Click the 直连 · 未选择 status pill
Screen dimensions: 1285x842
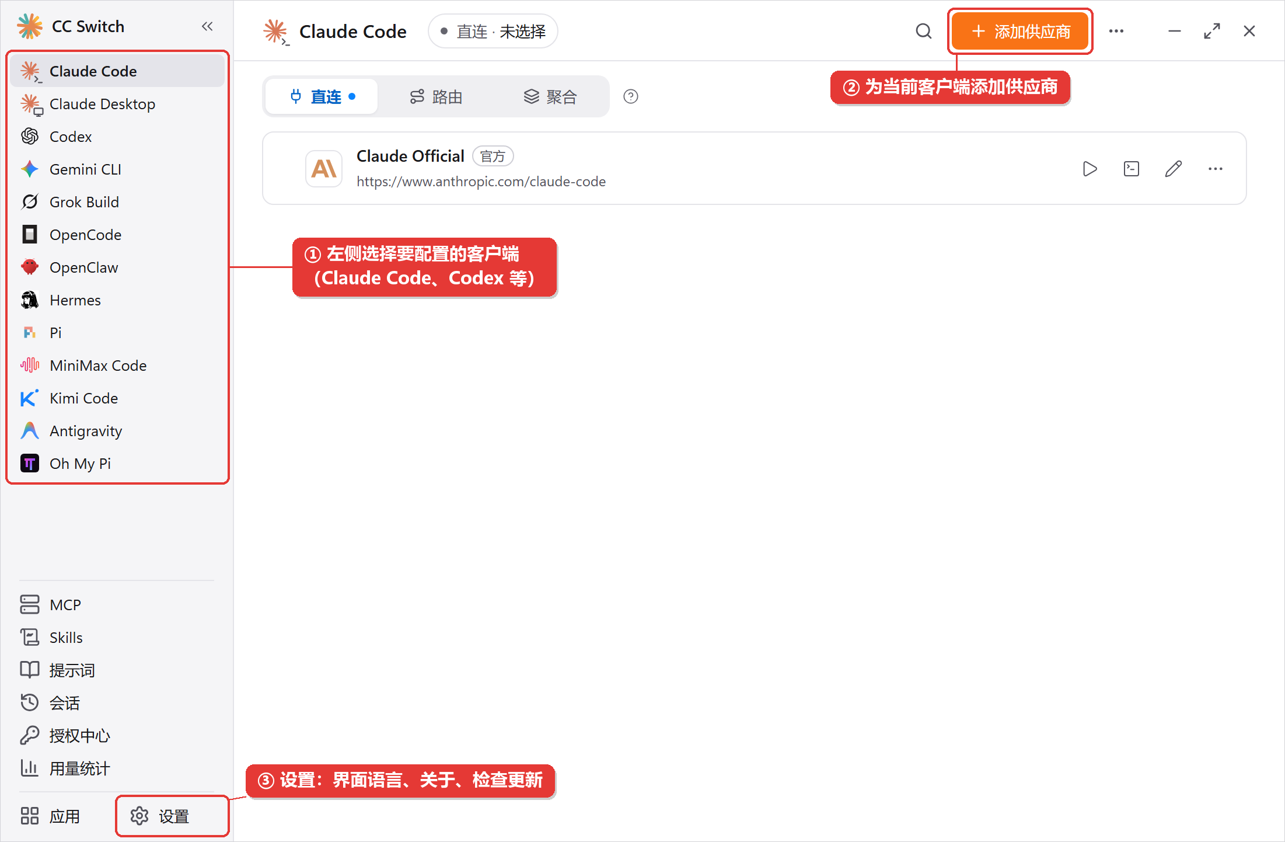tap(493, 32)
